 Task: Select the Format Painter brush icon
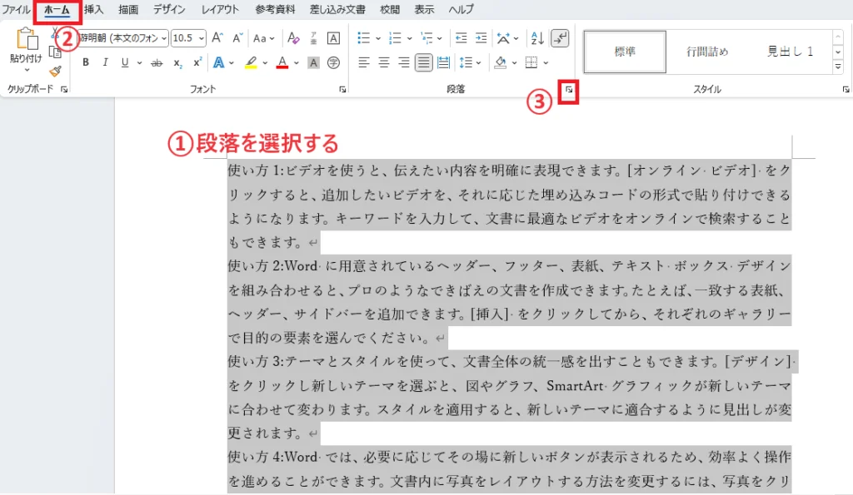coord(55,72)
